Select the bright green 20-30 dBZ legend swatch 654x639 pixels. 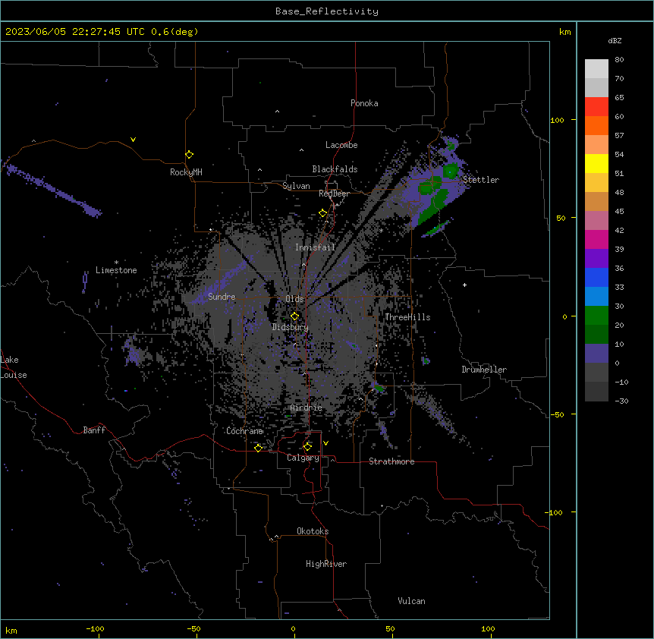point(596,316)
